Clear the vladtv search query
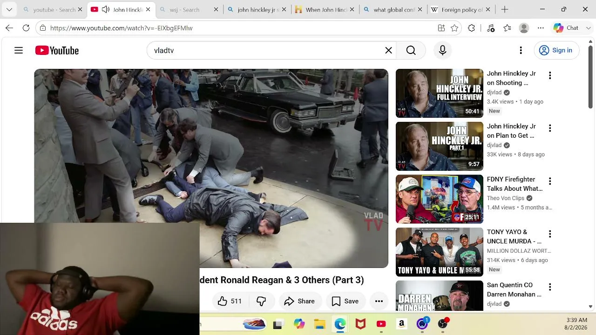Image resolution: width=596 pixels, height=335 pixels. (x=388, y=50)
